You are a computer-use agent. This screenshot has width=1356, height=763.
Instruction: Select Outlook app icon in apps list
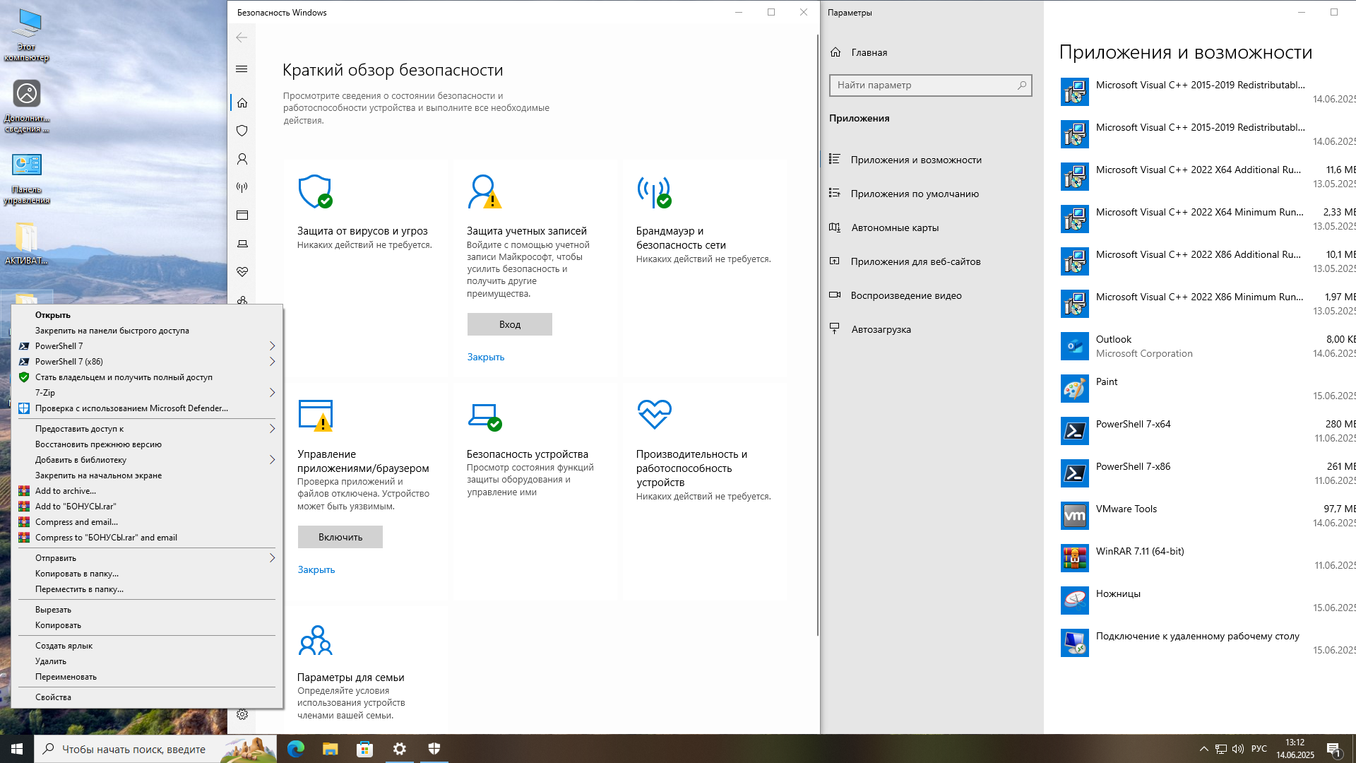(1075, 346)
